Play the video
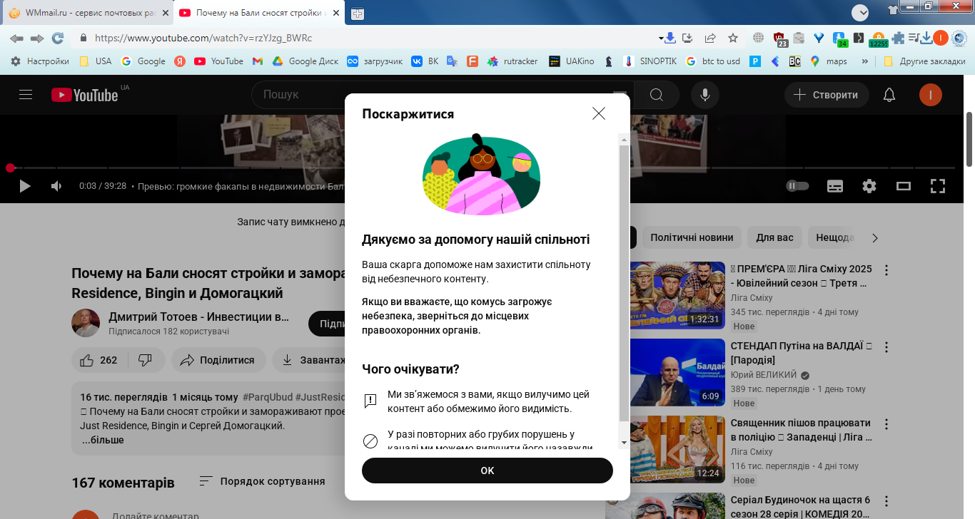The height and width of the screenshot is (519, 975). [25, 186]
